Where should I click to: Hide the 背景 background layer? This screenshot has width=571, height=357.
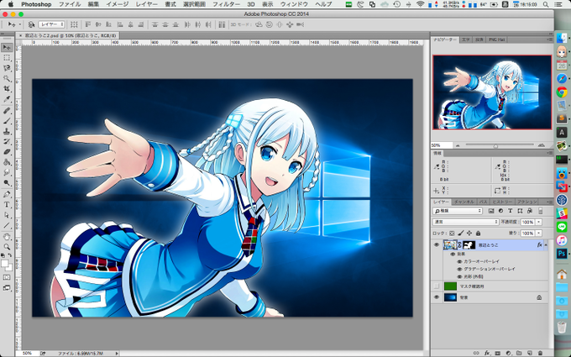(437, 297)
